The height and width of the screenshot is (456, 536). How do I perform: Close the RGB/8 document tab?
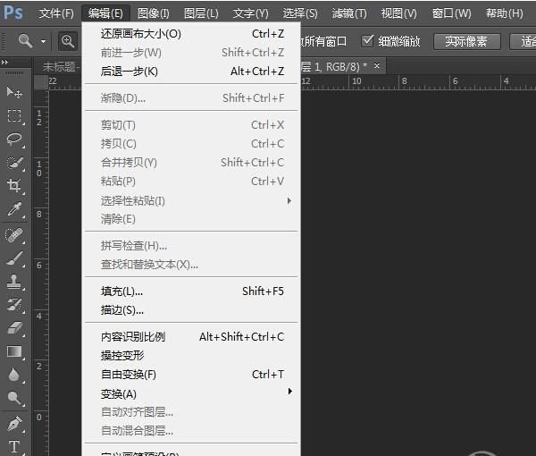[x=377, y=65]
